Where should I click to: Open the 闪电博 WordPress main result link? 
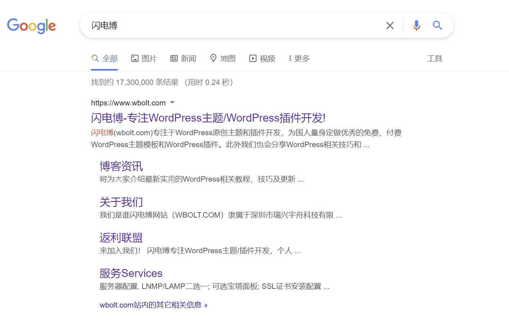pos(208,118)
